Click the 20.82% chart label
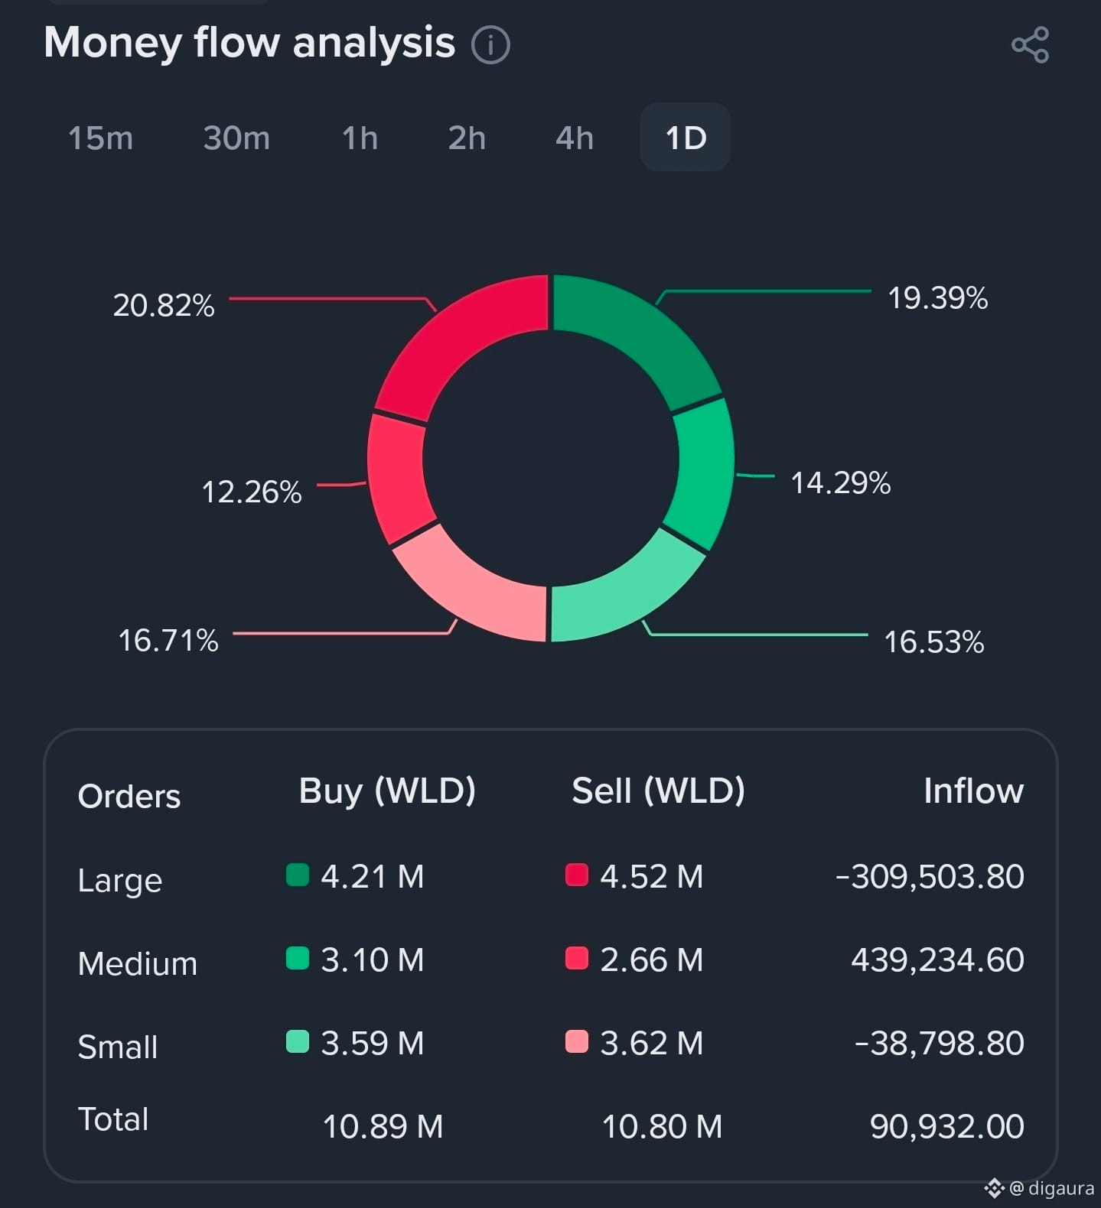 point(164,306)
